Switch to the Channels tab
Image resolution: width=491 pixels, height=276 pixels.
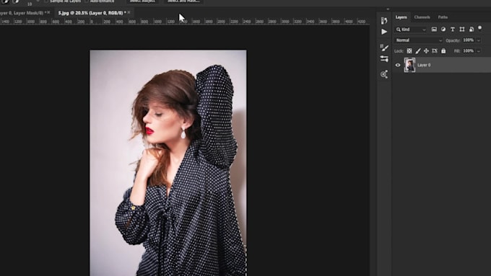pyautogui.click(x=422, y=17)
